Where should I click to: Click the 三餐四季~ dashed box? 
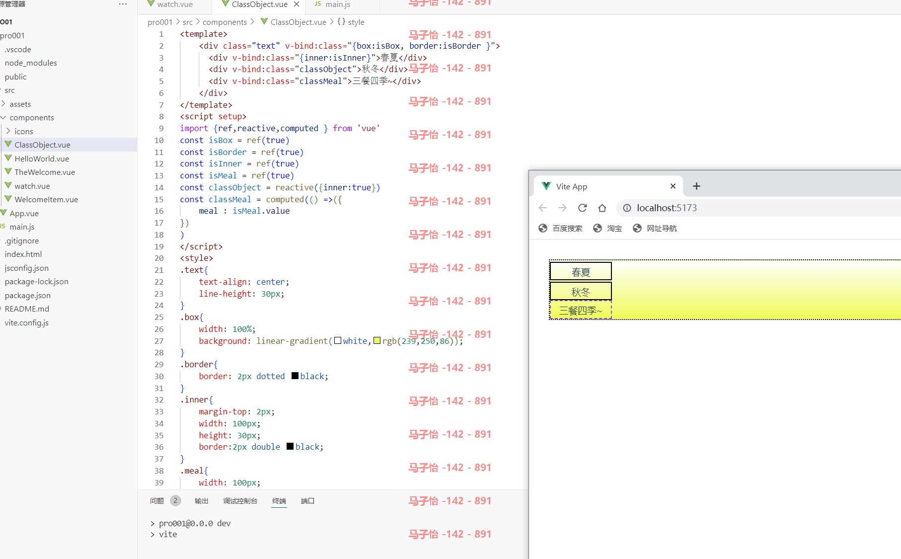tap(581, 311)
